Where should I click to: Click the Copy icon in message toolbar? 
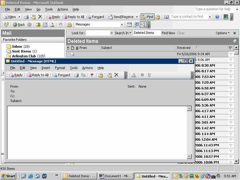click(83, 75)
